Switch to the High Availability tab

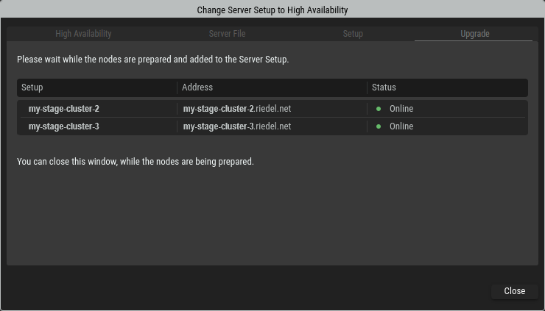coord(83,34)
